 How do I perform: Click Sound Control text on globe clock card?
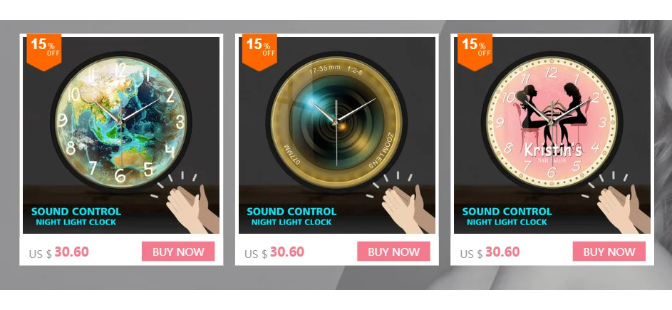(x=76, y=212)
